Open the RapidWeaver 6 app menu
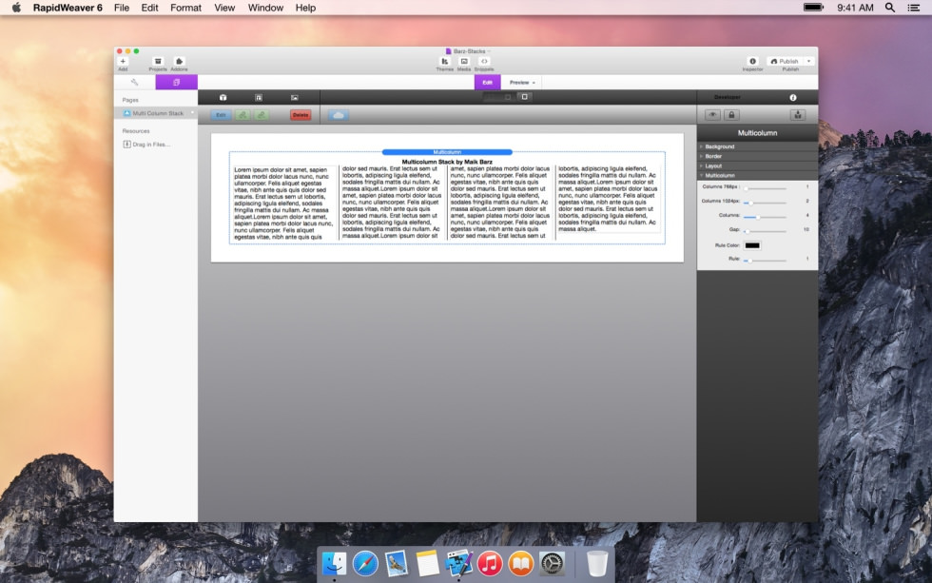The image size is (932, 583). tap(68, 8)
